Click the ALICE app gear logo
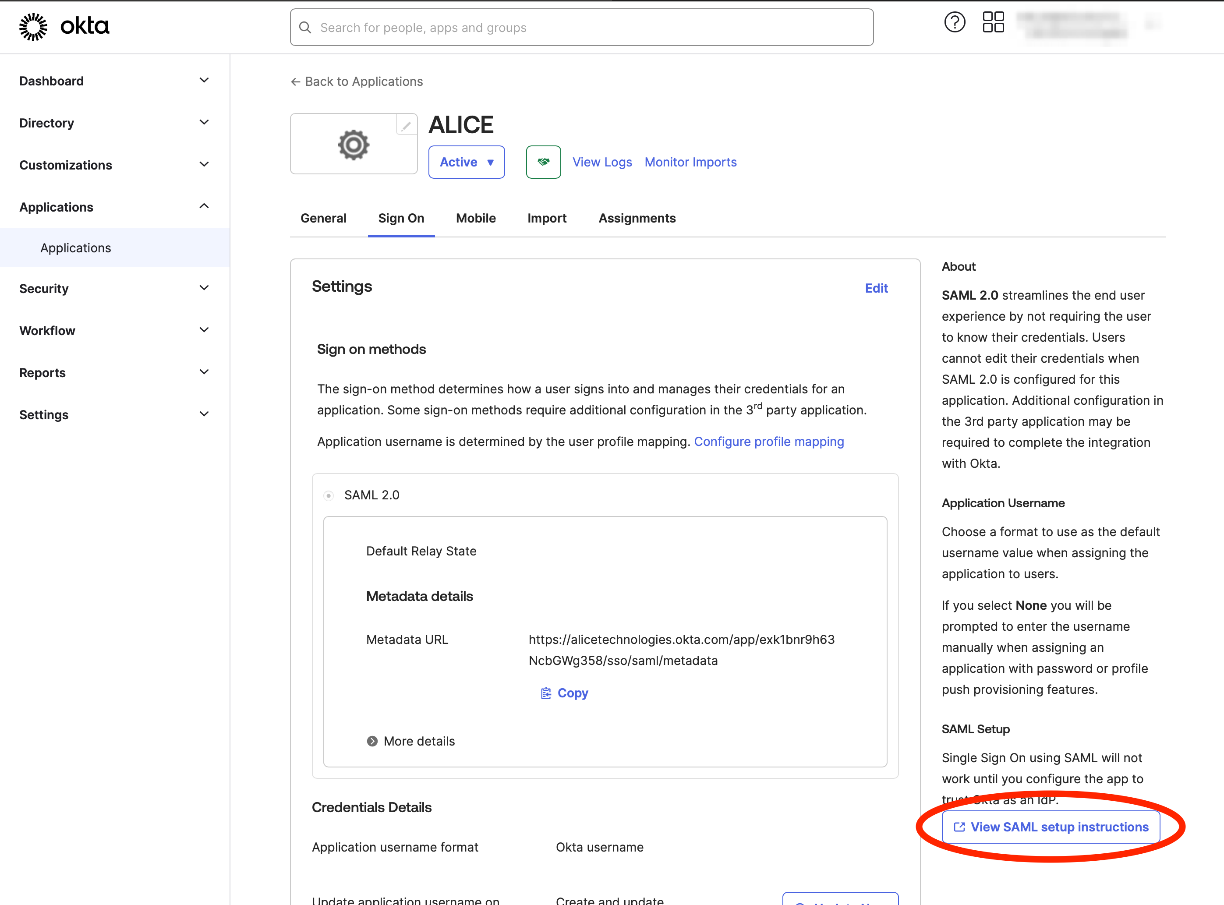 (354, 145)
